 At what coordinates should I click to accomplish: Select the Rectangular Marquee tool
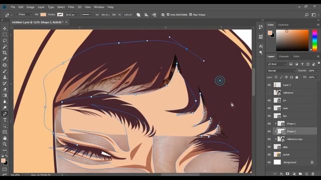[5, 34]
